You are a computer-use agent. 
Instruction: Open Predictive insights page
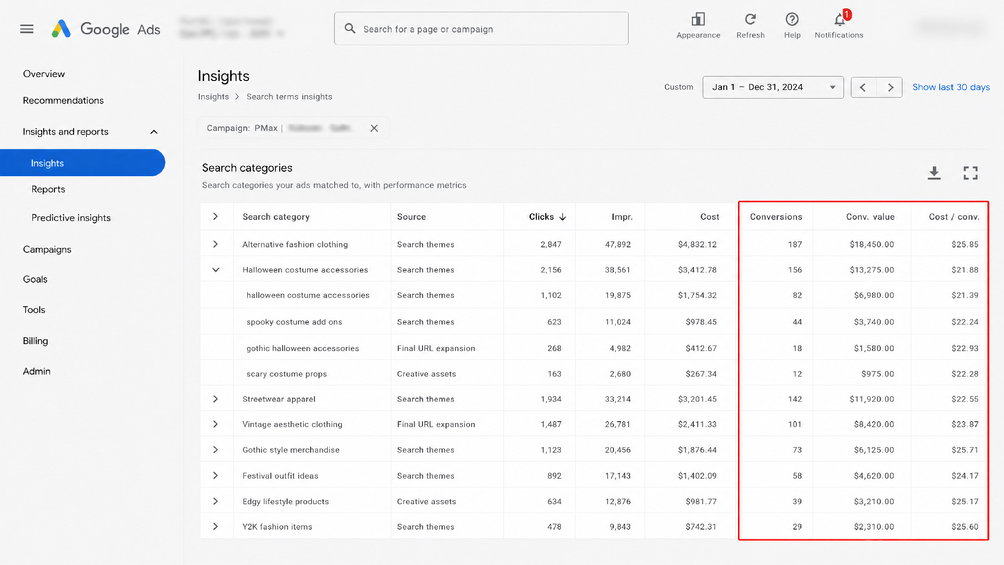point(71,218)
